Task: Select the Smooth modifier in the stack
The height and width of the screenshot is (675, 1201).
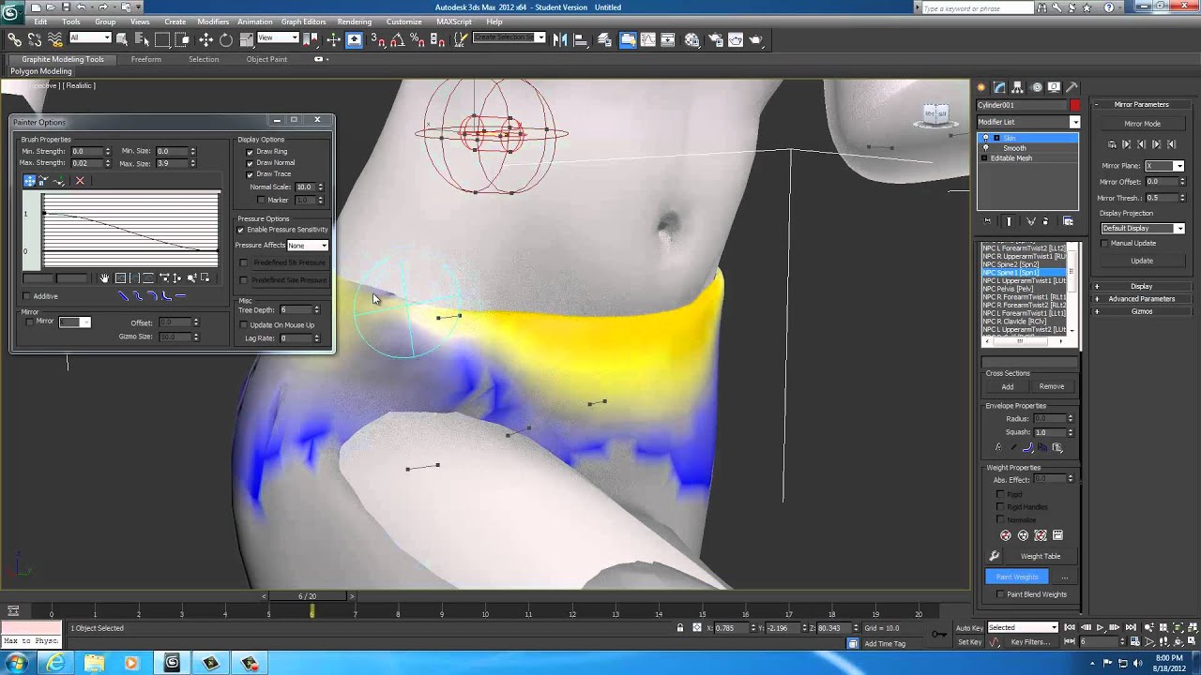Action: tap(1014, 148)
